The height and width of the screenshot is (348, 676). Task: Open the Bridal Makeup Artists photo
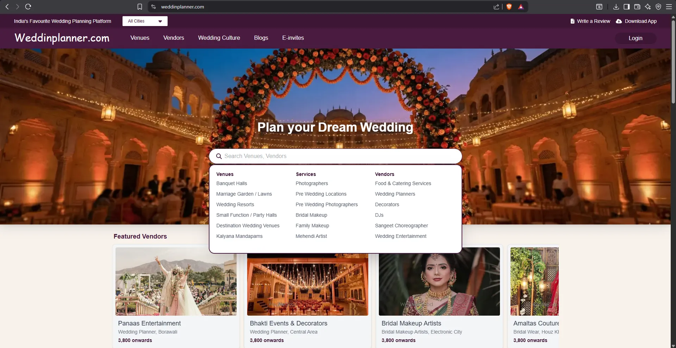pyautogui.click(x=439, y=284)
